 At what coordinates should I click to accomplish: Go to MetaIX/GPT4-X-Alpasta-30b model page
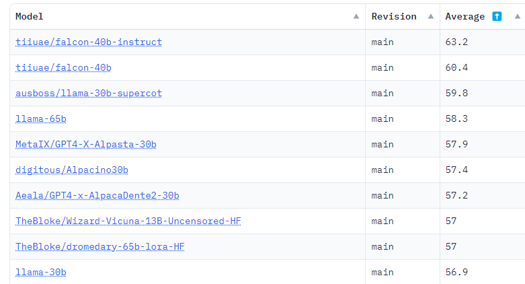tap(86, 144)
